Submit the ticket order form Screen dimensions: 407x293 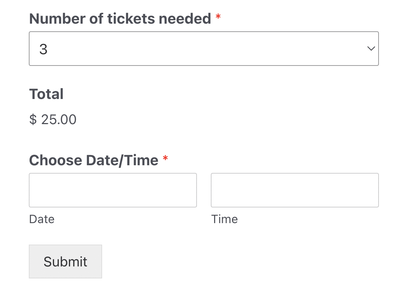[65, 261]
